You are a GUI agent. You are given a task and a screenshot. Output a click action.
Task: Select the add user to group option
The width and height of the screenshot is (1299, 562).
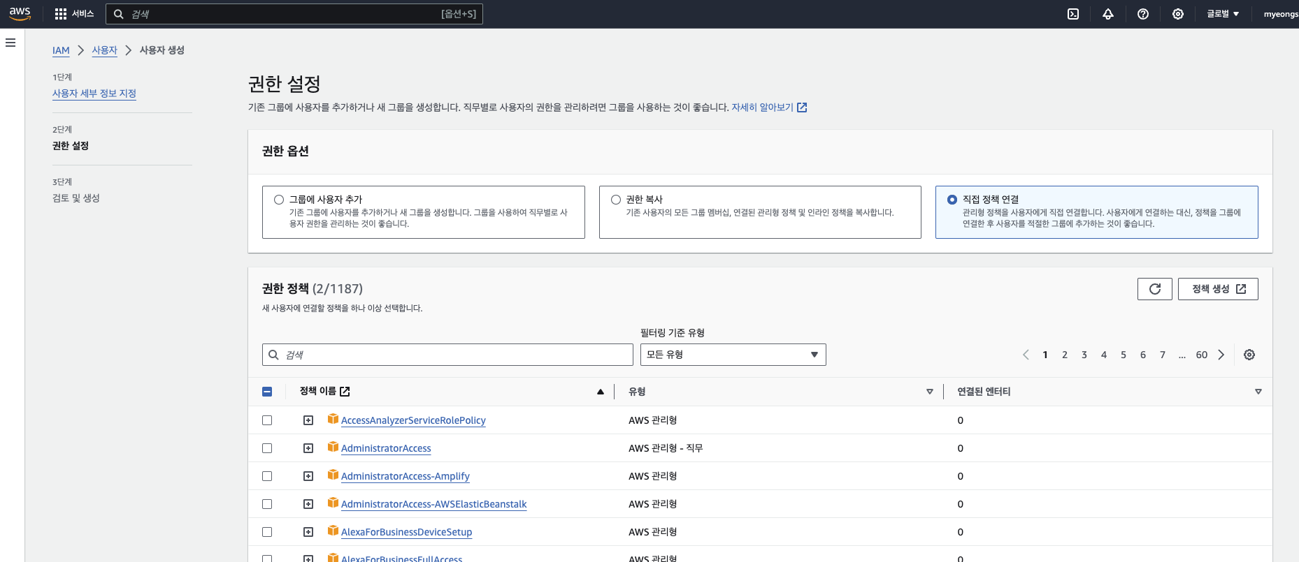(279, 200)
